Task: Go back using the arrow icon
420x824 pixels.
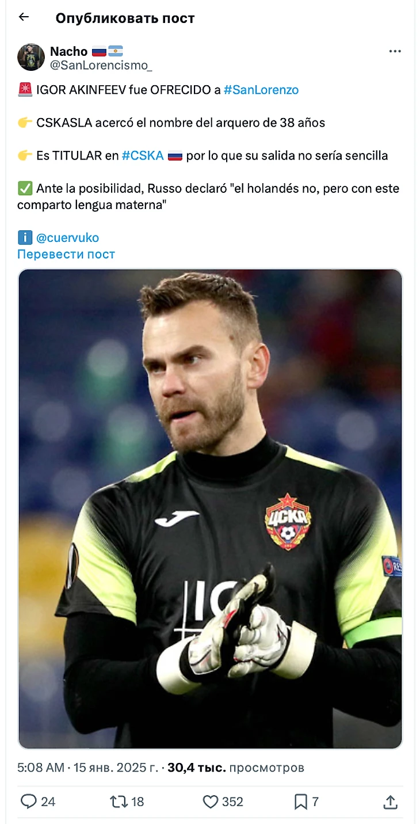Action: [24, 17]
